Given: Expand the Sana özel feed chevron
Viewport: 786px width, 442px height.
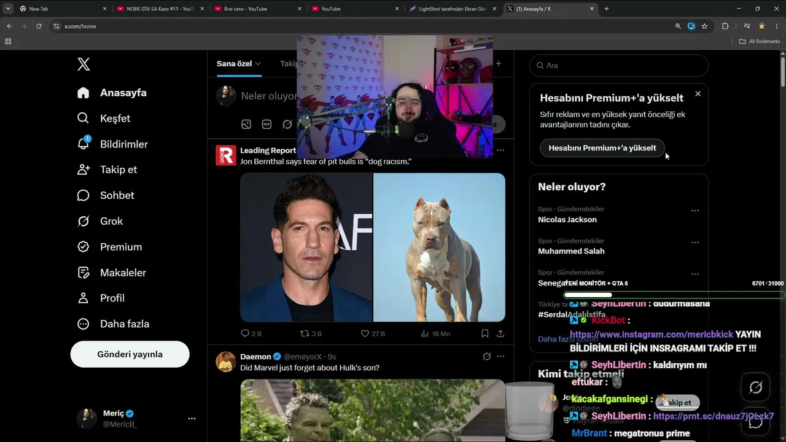Looking at the screenshot, I should (258, 64).
